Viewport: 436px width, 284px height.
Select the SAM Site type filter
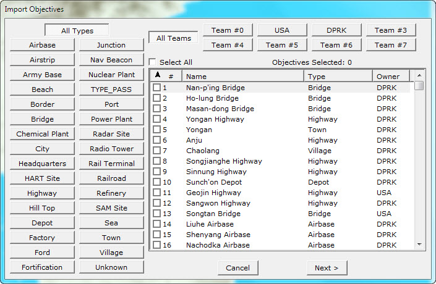pos(111,208)
